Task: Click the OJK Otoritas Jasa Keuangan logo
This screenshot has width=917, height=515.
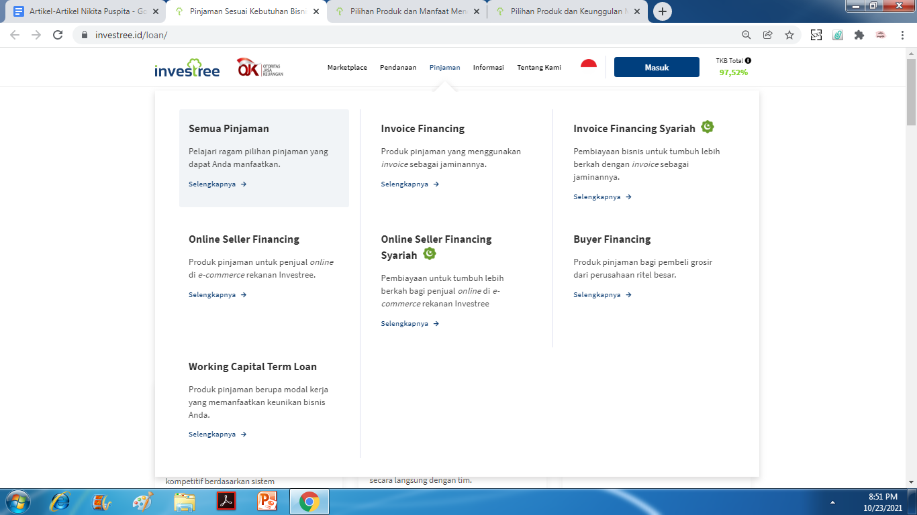Action: click(x=260, y=67)
